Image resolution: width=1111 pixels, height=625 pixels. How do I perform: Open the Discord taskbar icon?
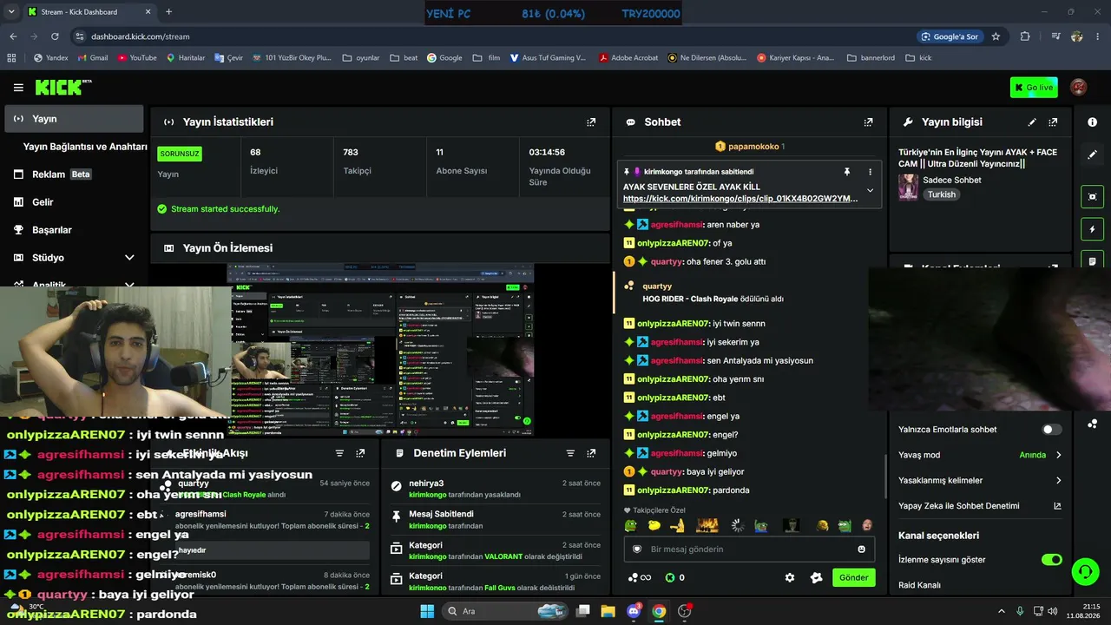634,611
